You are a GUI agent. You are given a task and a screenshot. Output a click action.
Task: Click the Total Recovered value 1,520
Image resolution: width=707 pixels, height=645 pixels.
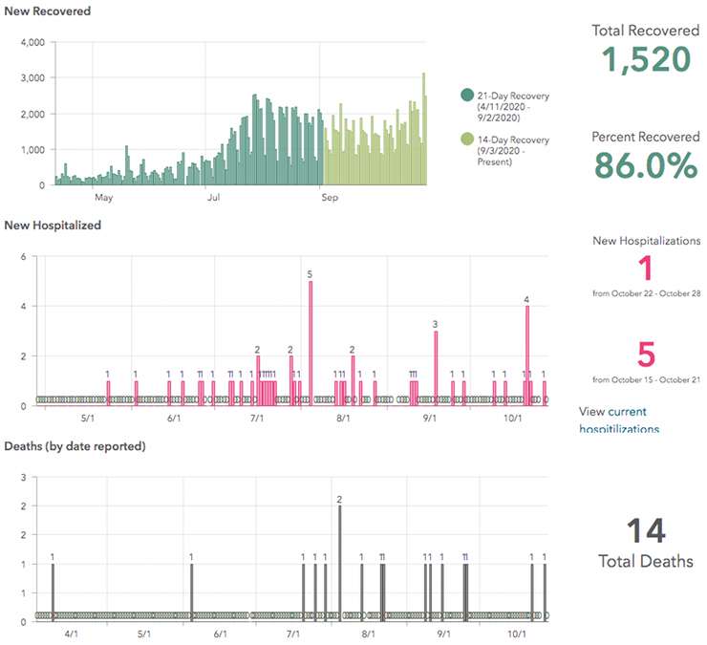(646, 59)
